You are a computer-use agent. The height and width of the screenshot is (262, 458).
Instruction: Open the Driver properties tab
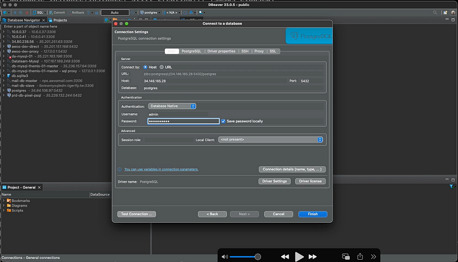click(x=221, y=51)
